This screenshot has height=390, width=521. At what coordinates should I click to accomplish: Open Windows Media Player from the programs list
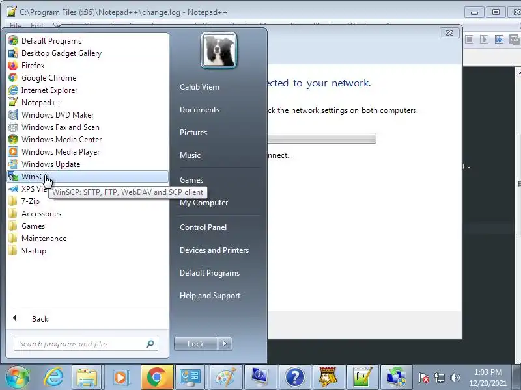click(87, 152)
